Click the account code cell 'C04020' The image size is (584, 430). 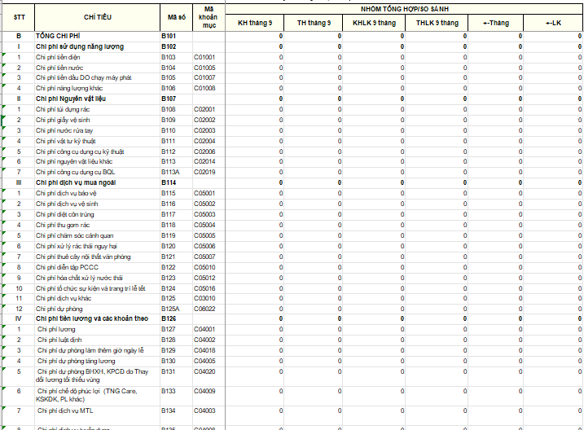click(x=204, y=371)
